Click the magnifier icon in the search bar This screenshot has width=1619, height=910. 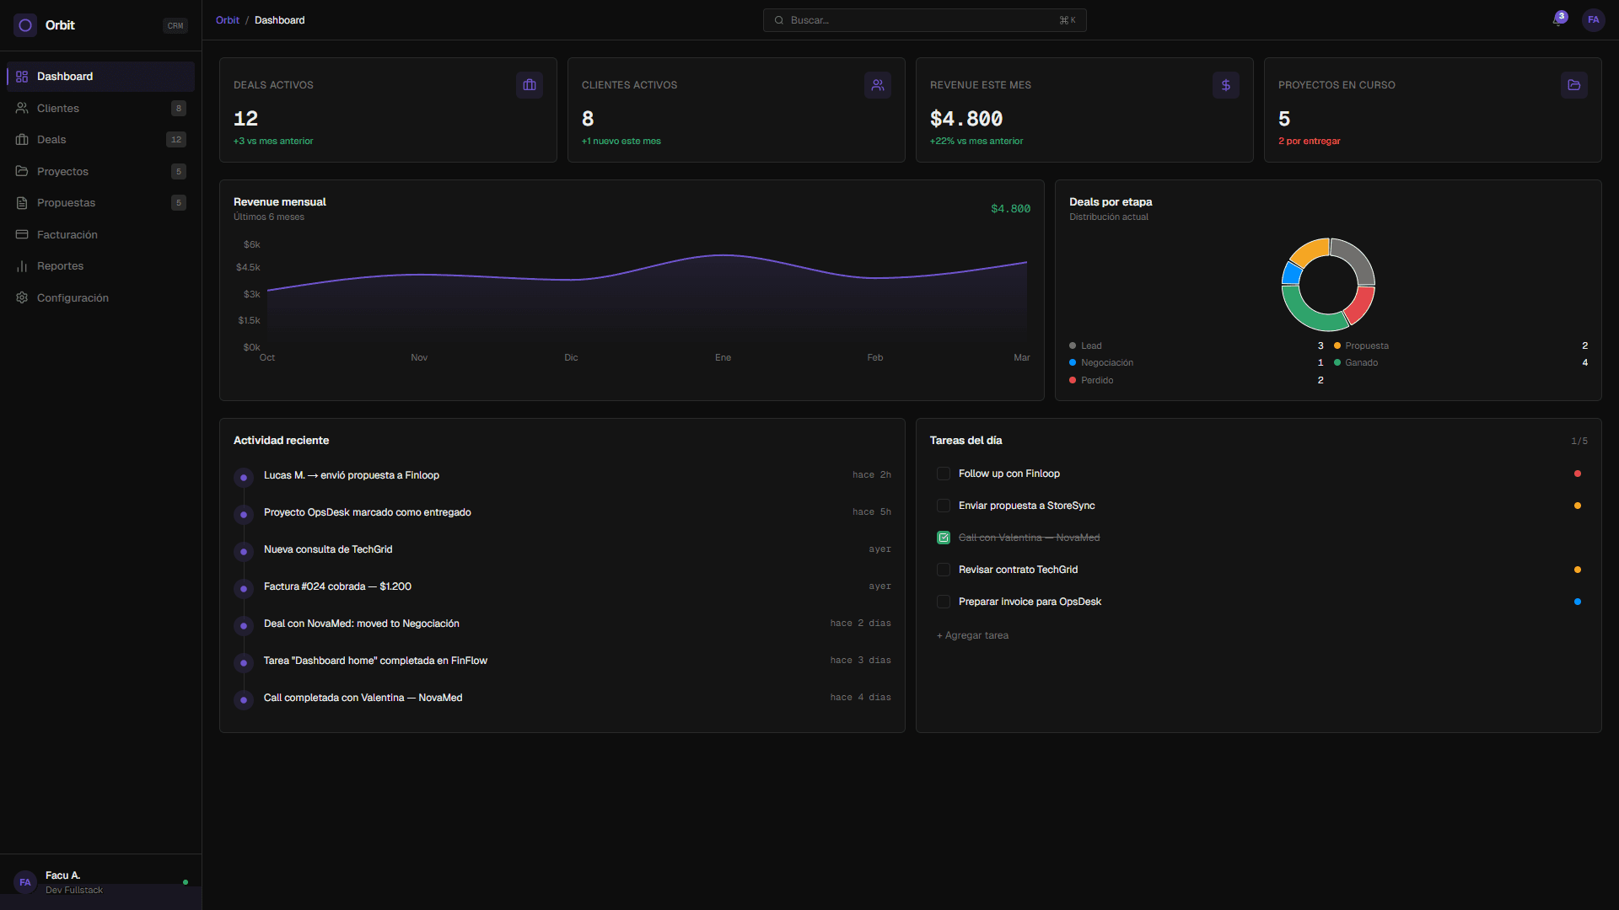pos(778,19)
